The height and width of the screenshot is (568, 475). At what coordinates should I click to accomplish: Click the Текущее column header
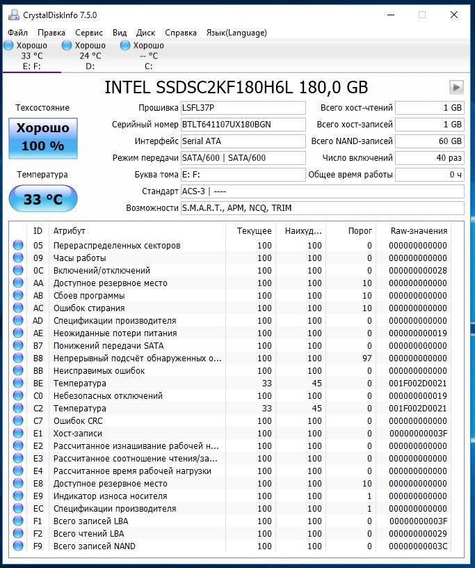point(250,231)
